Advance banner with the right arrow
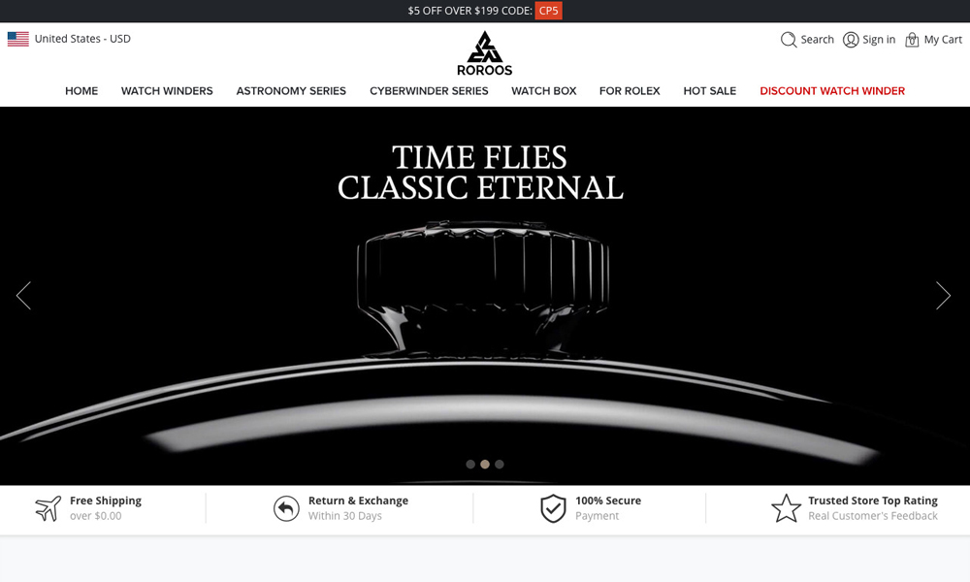Image resolution: width=970 pixels, height=582 pixels. (x=943, y=296)
